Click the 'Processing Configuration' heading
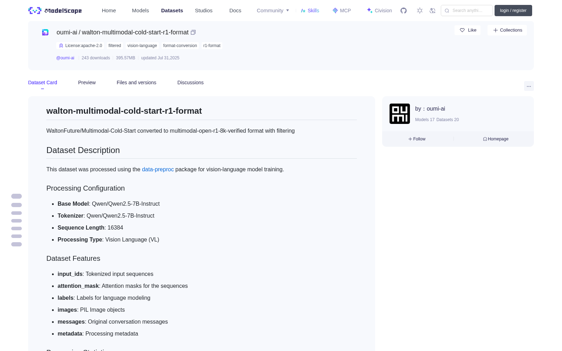The width and height of the screenshot is (562, 351). pos(85,188)
